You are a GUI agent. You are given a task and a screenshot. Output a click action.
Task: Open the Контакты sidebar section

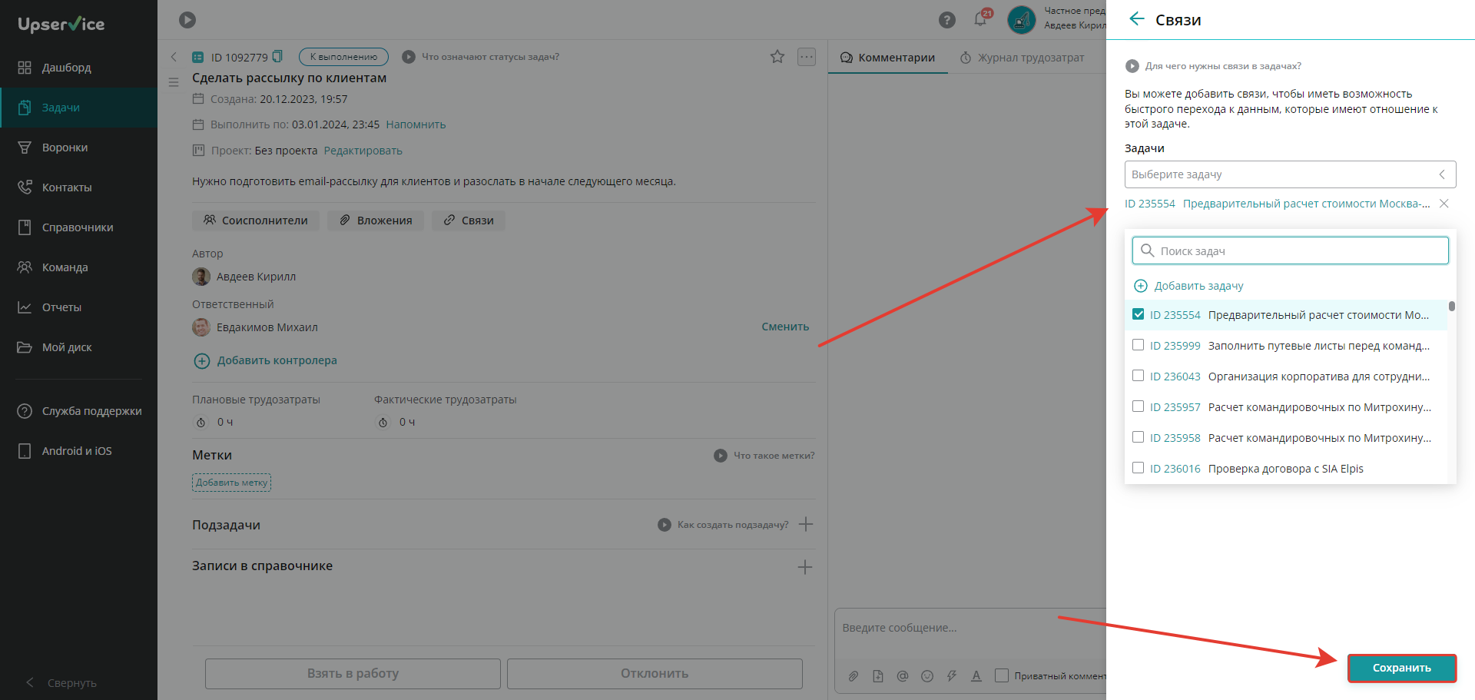(x=78, y=187)
